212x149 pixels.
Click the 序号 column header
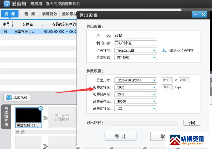click(x=6, y=24)
